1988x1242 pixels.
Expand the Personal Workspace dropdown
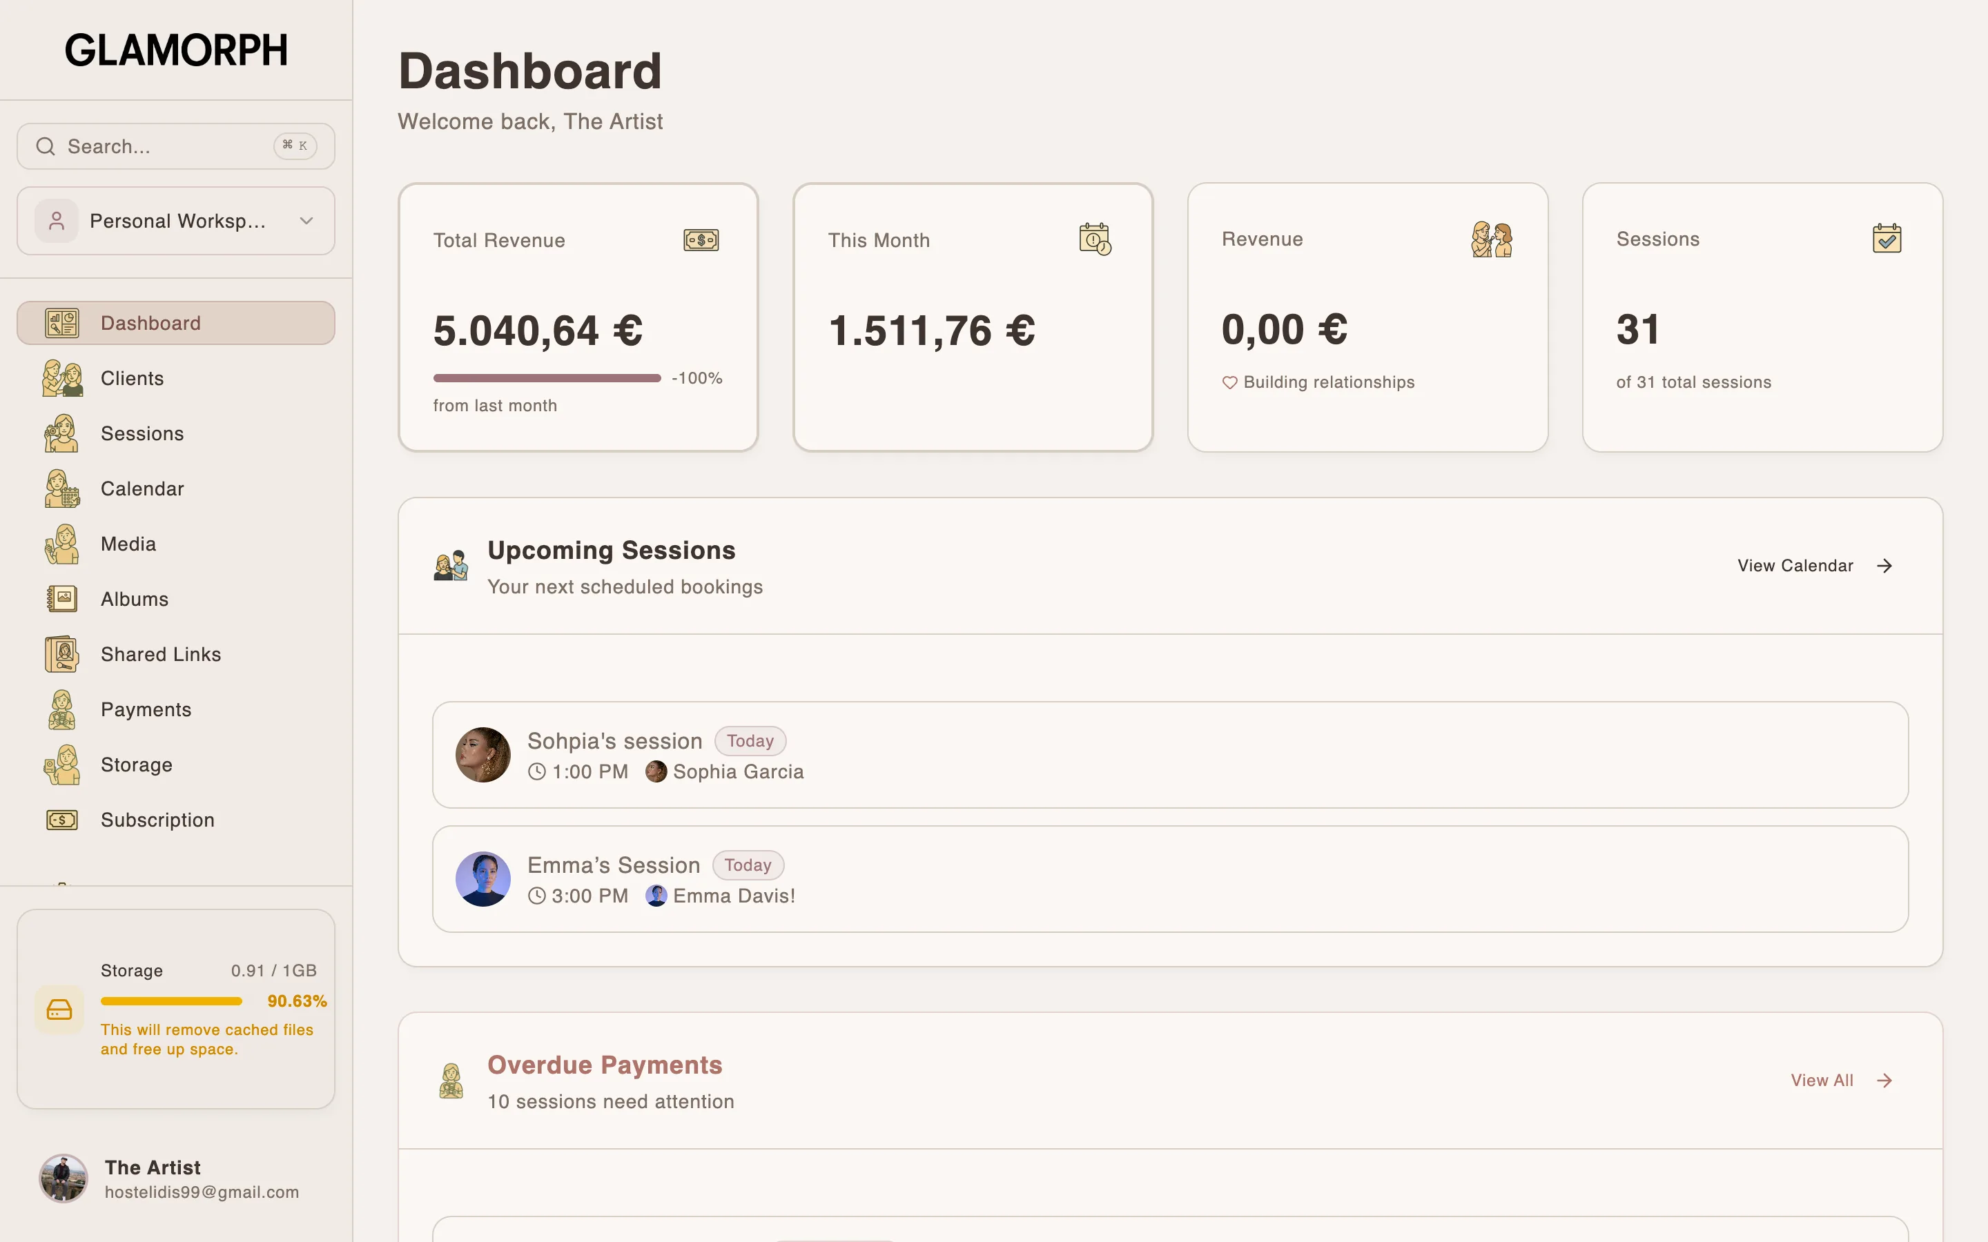(x=176, y=221)
